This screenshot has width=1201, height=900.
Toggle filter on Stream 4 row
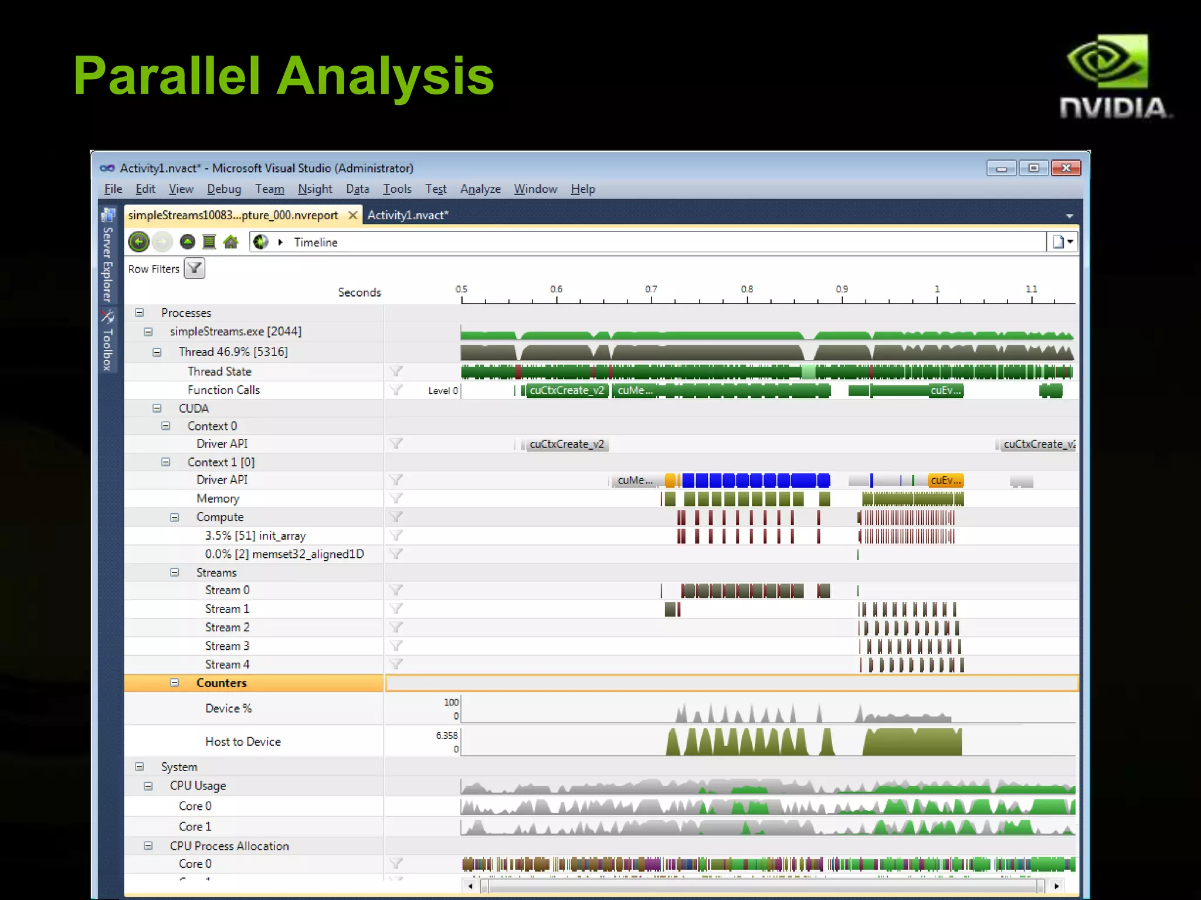click(x=396, y=664)
